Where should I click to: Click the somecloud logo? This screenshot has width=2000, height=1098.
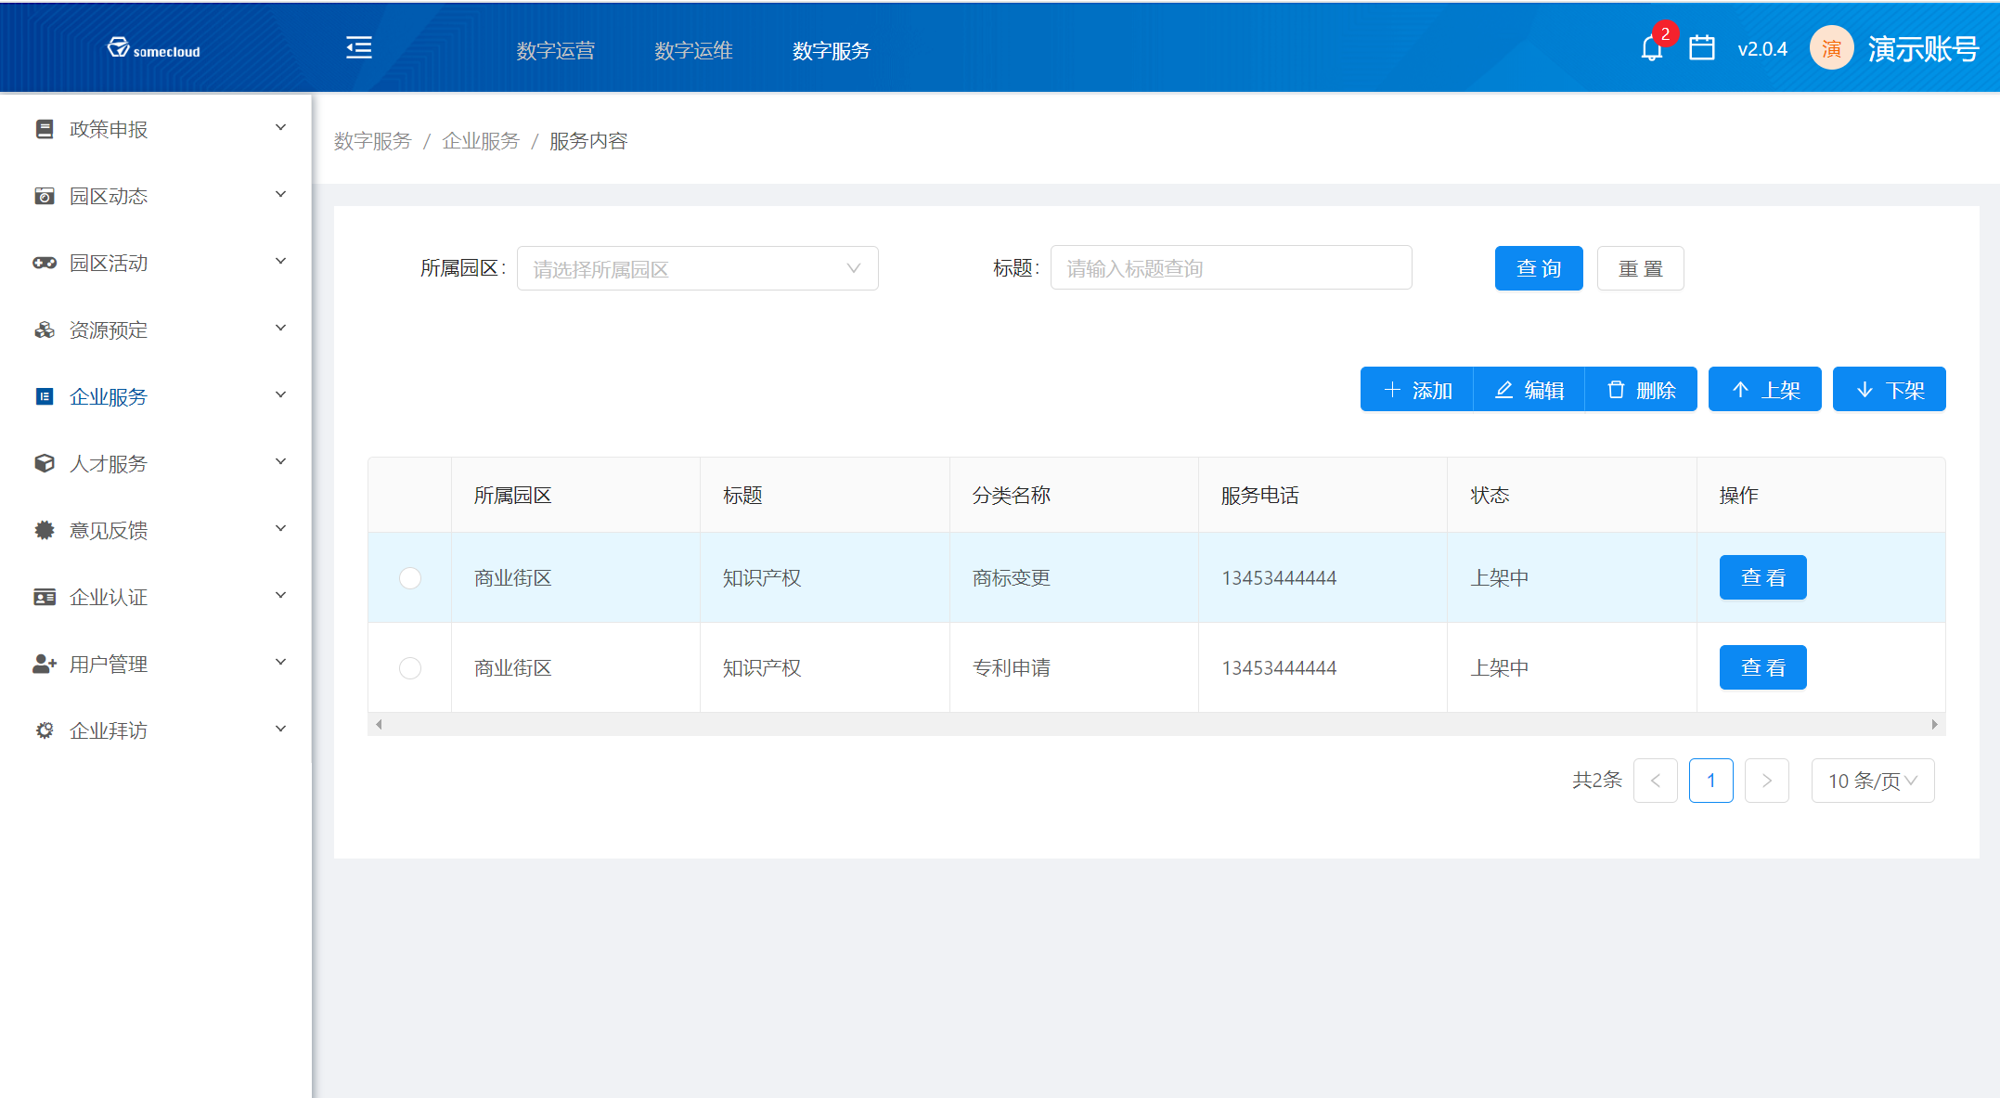tap(153, 48)
